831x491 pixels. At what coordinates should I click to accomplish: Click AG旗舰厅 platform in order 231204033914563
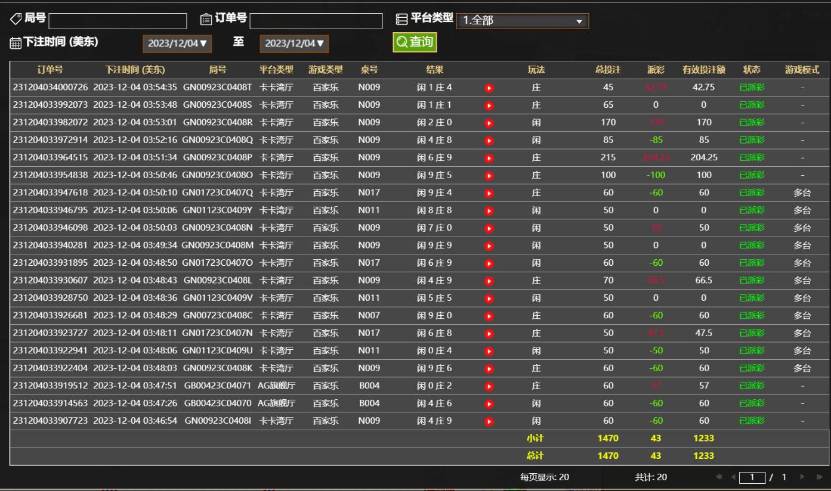(x=276, y=403)
